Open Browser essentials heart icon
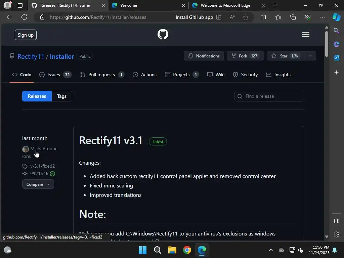 pos(308,17)
